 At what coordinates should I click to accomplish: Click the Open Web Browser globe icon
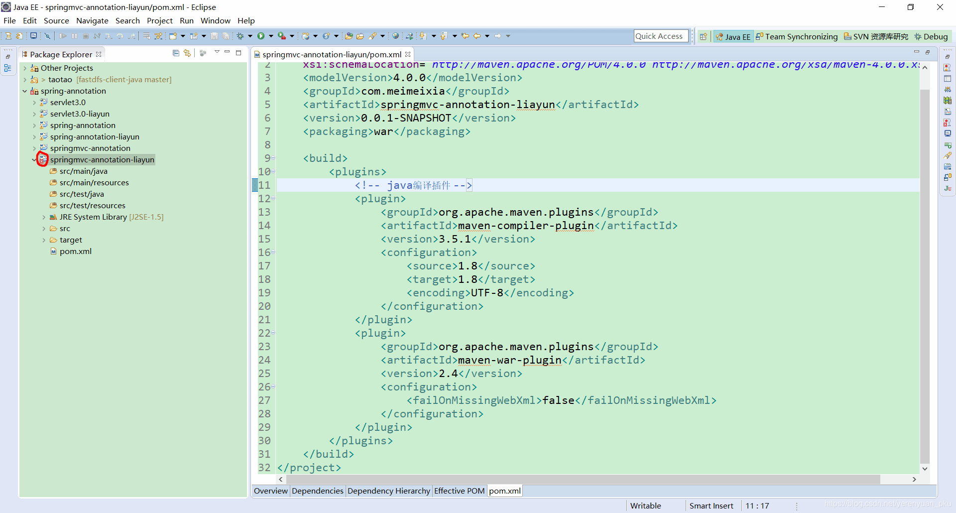point(395,36)
